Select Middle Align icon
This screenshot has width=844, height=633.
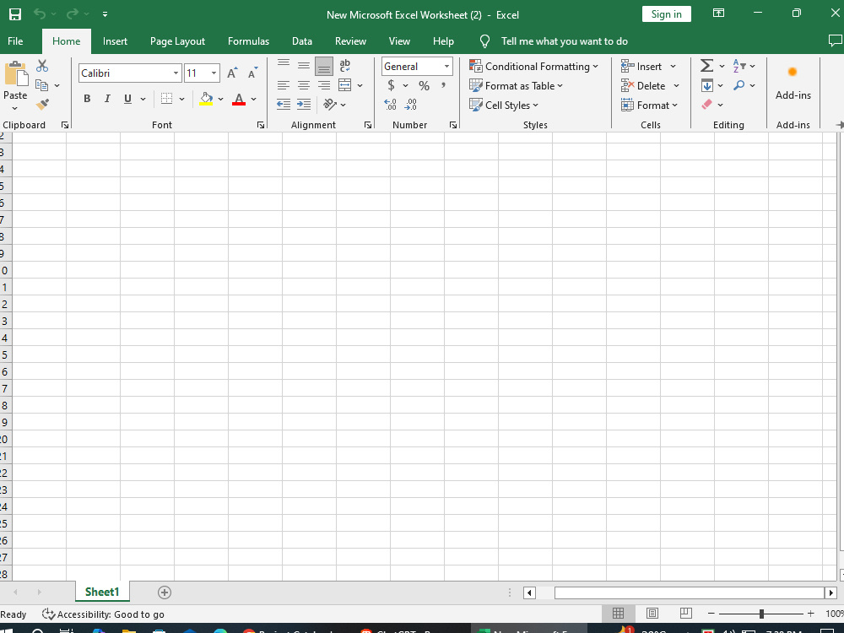click(304, 66)
